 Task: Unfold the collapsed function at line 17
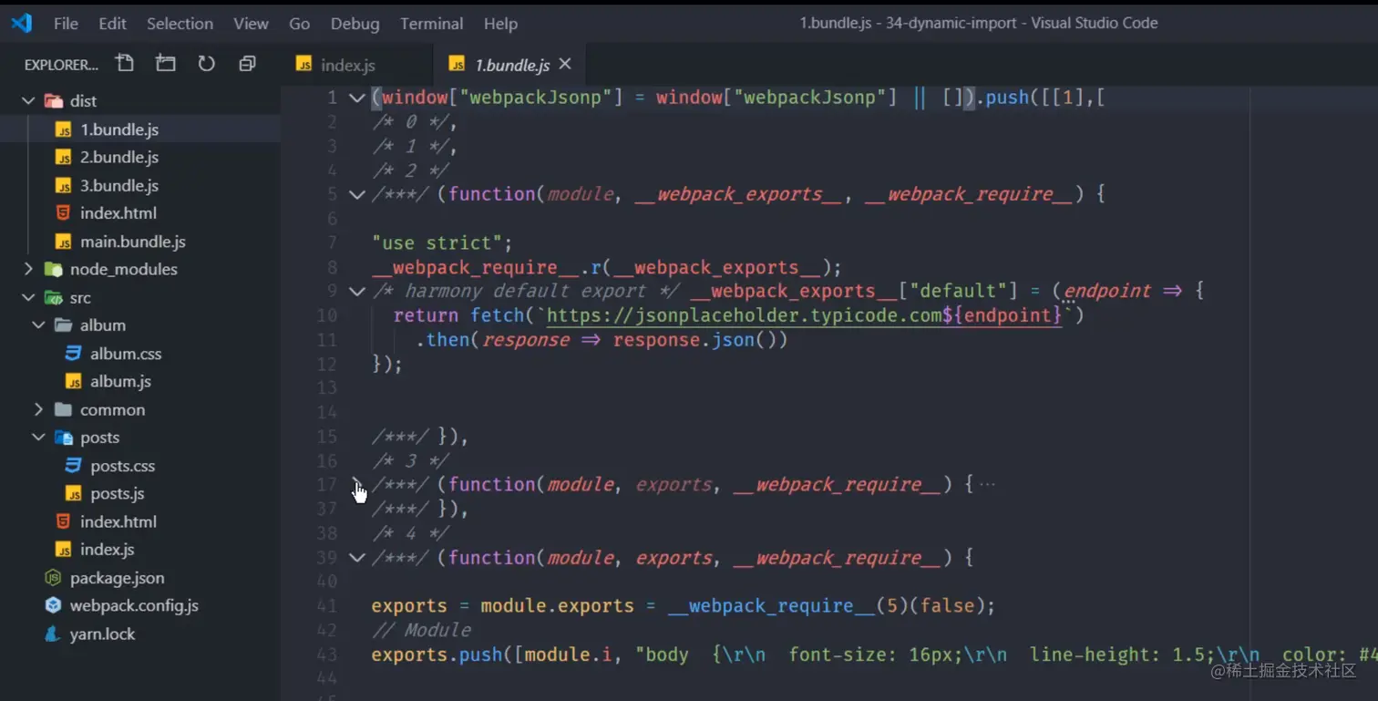click(x=356, y=484)
